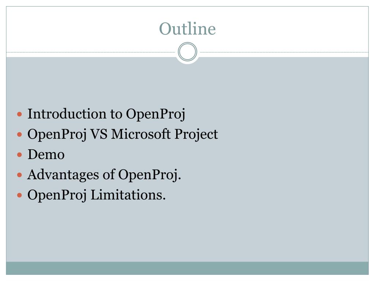Click the Demo bullet text
Image resolution: width=375 pixels, height=281 pixels.
pos(46,154)
